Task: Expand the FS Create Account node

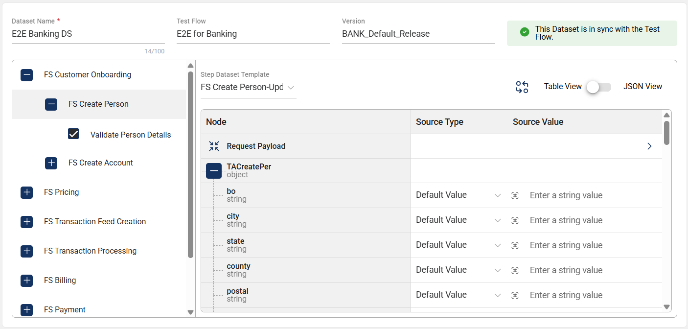Action: [x=51, y=163]
